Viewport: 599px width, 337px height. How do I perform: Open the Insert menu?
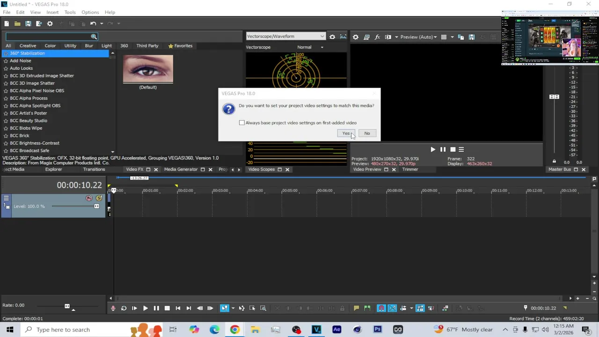point(52,12)
